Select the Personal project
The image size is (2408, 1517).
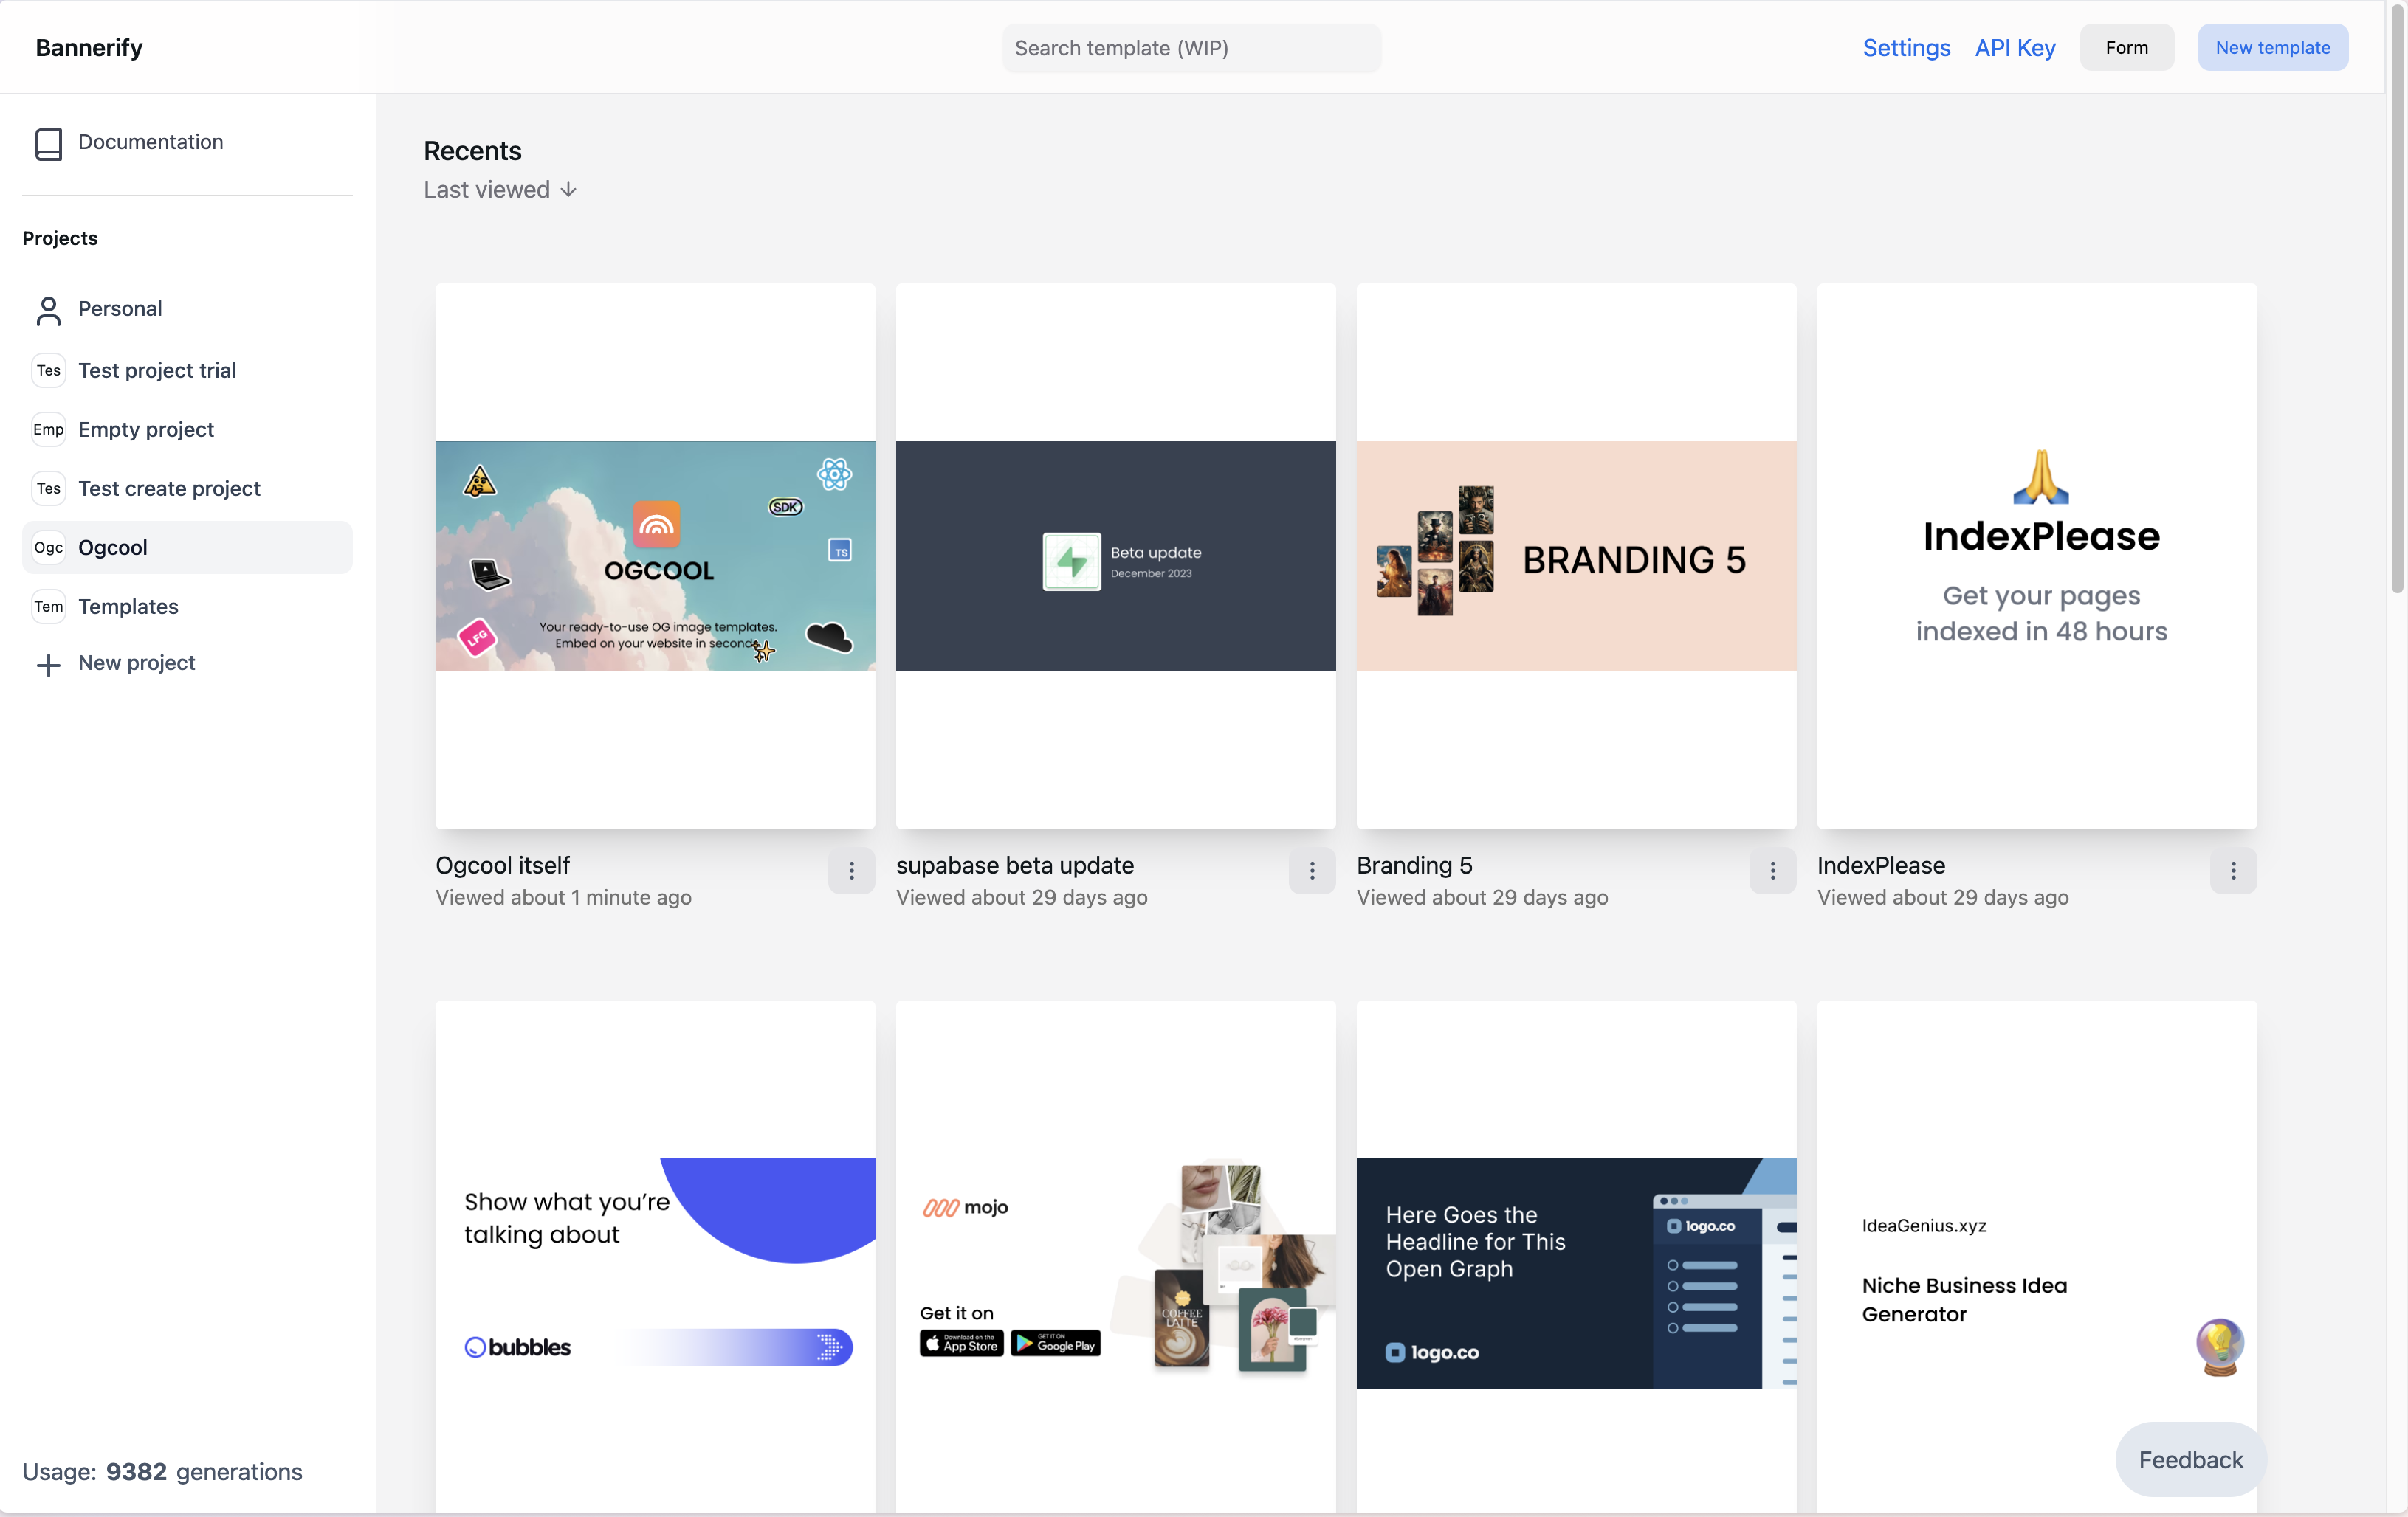pos(187,309)
